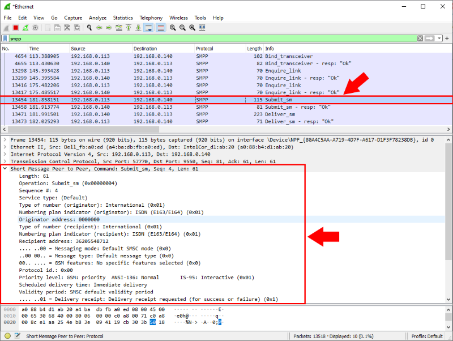Click the Save capture file icon

(57, 28)
